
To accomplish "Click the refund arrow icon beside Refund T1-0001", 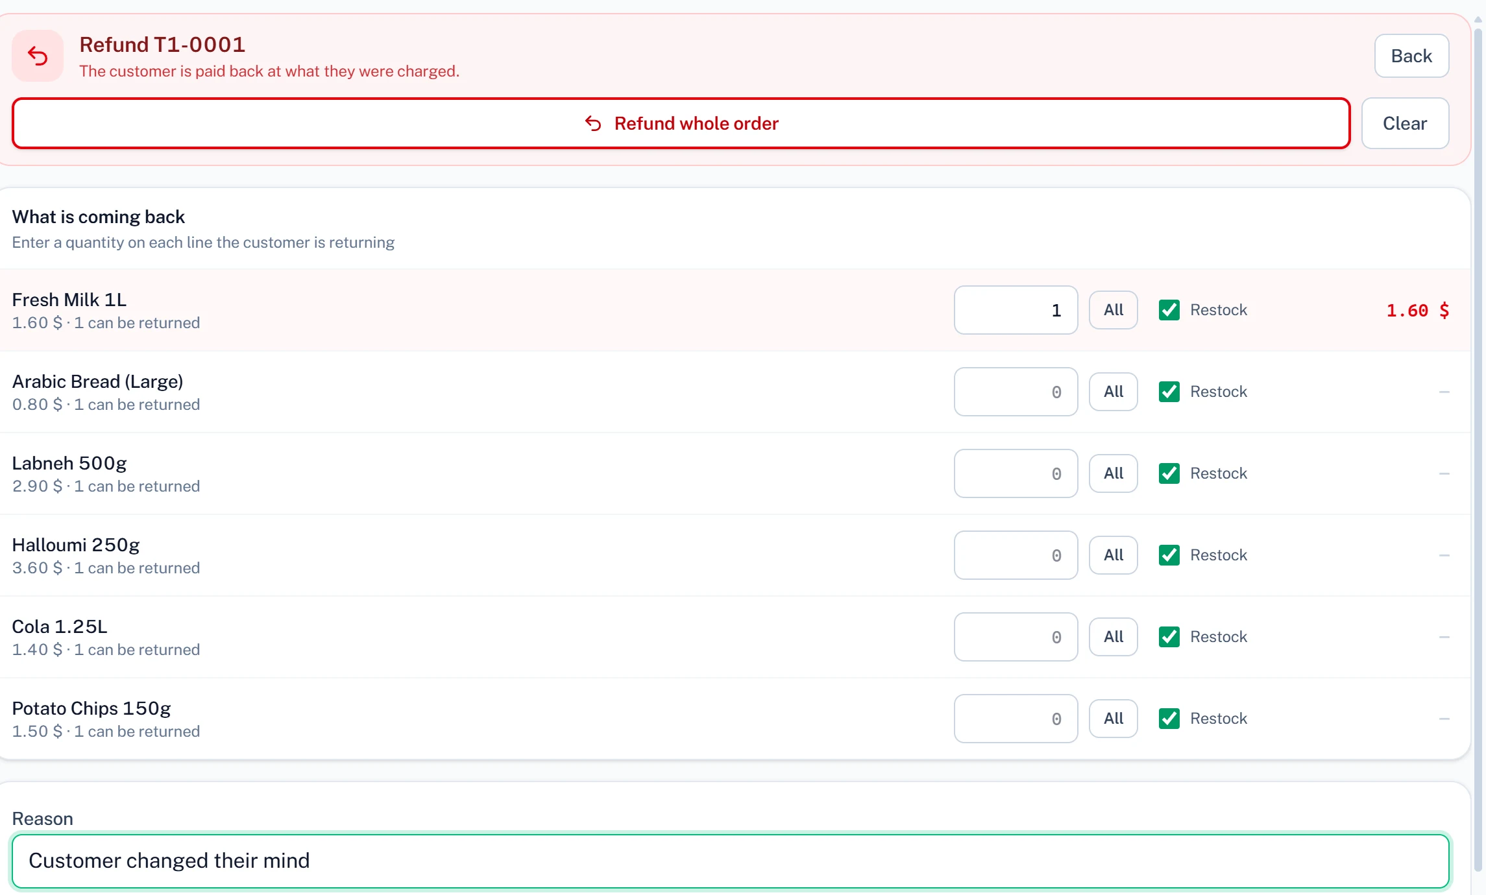I will (38, 56).
